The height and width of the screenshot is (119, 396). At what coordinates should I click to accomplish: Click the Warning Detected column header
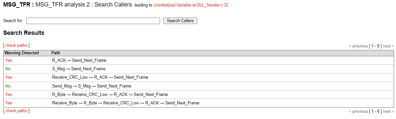click(x=22, y=53)
